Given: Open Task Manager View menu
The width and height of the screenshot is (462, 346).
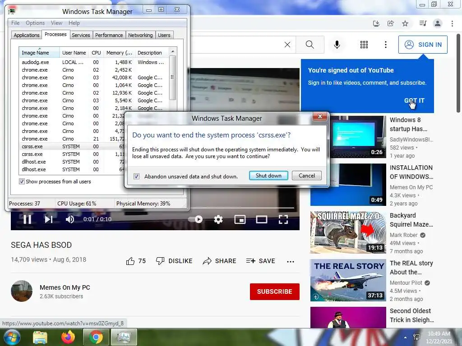Looking at the screenshot, I should tap(56, 23).
